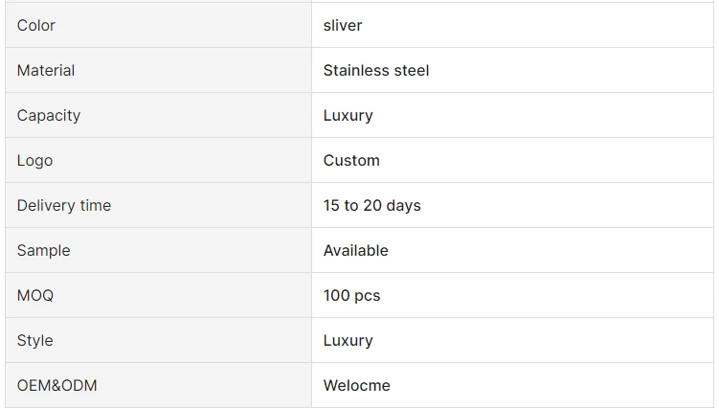Click the 'Available' sample value
Screen dimensions: 719x408
[x=356, y=251]
